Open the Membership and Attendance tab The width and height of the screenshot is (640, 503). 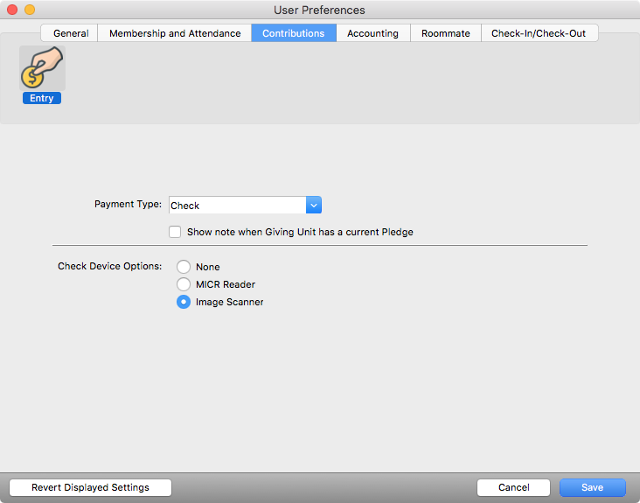coord(175,33)
